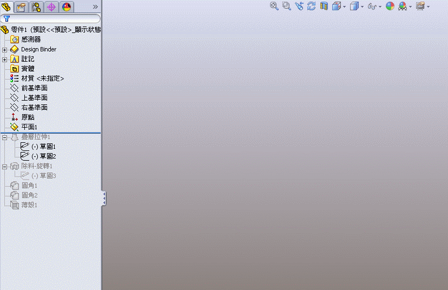Open Apply Scene dropdown arrow

click(x=411, y=6)
